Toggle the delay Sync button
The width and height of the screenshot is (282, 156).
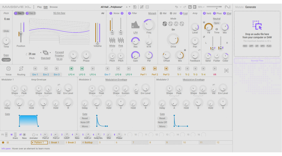coord(217,23)
